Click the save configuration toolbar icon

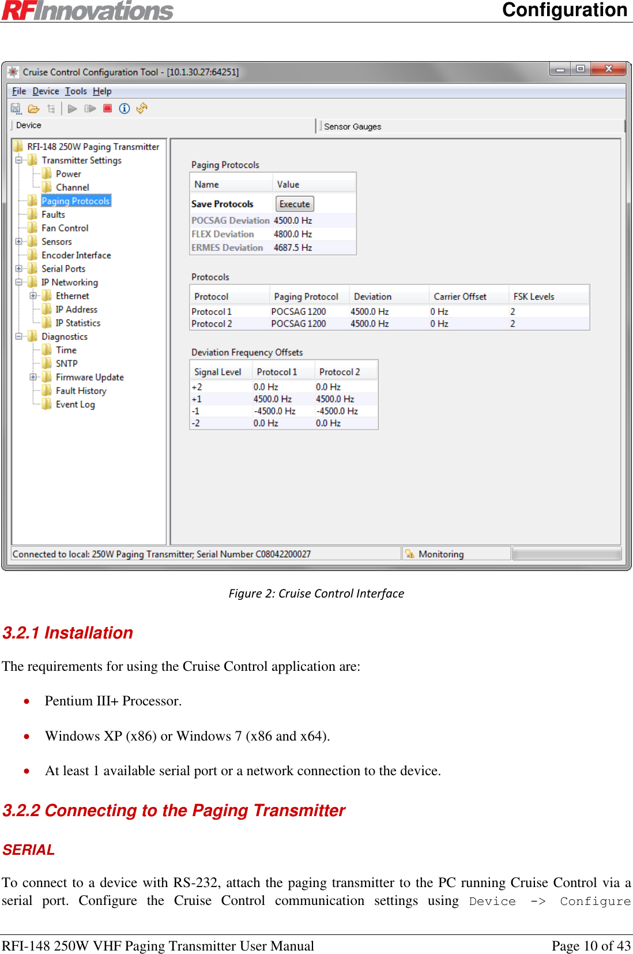[x=16, y=108]
